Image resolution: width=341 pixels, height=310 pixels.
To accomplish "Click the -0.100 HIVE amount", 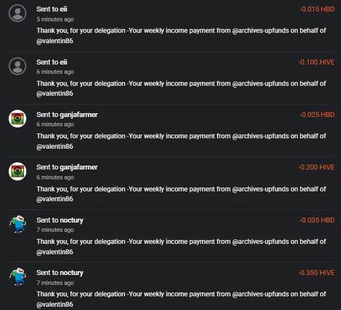I will tap(316, 62).
